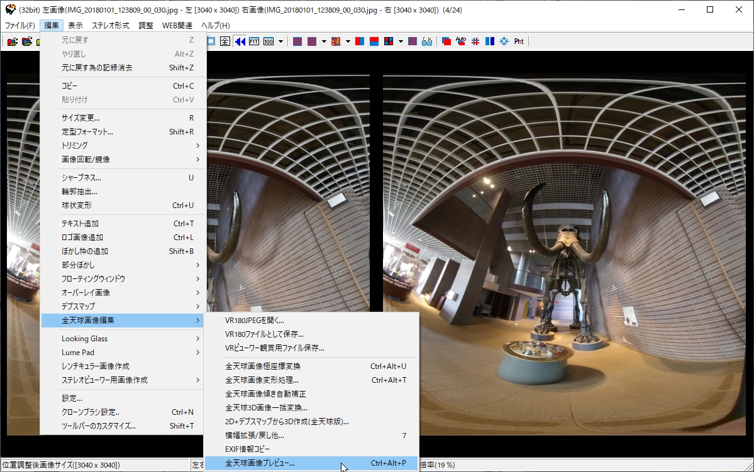The height and width of the screenshot is (472, 754).
Task: Open the ステレオ形式 menu
Action: coord(111,26)
